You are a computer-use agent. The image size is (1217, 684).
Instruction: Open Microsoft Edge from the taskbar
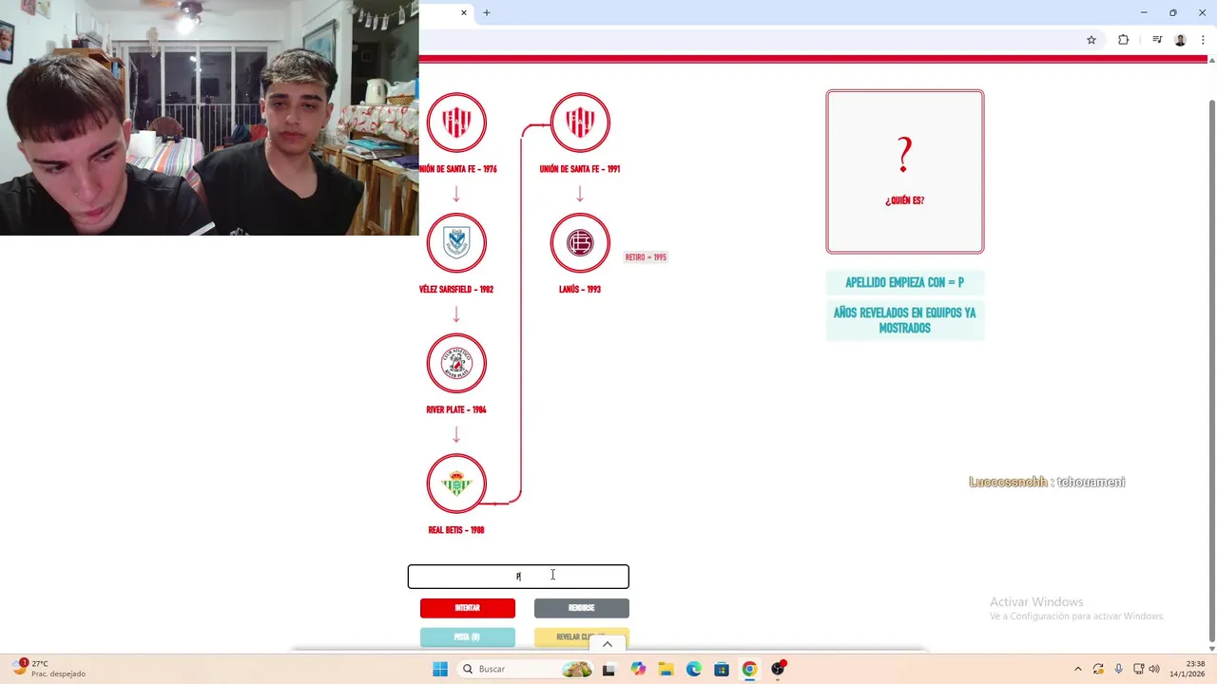point(693,669)
